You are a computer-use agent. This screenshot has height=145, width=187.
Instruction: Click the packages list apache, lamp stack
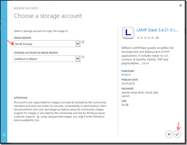[140, 94]
